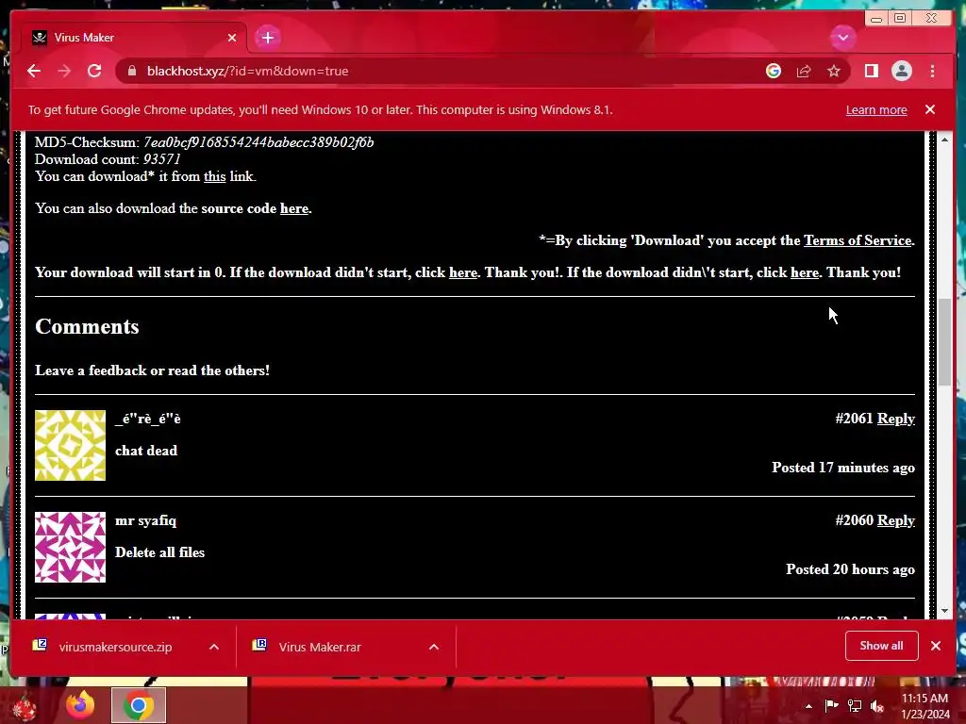Share this page using the share icon
The height and width of the screenshot is (724, 966).
[804, 71]
